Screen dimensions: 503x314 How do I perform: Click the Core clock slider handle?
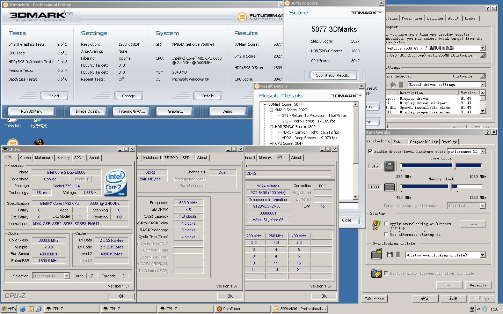(454, 166)
